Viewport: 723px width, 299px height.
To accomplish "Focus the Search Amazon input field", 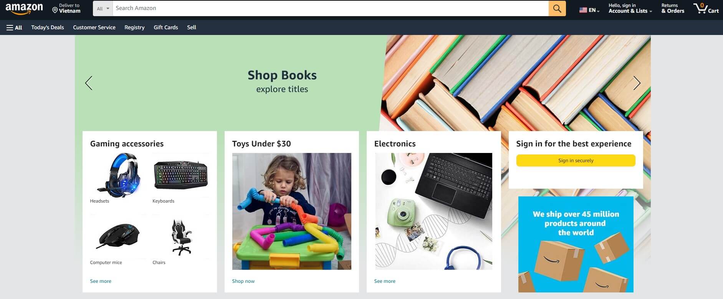I will tap(331, 8).
